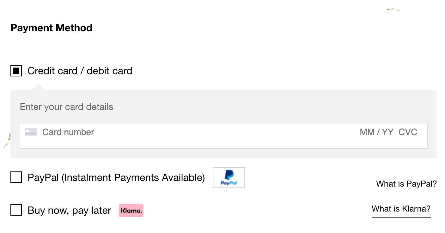Viewport: 445px width, 233px height.
Task: Choose the Buy now, pay later label
Action: [70, 211]
